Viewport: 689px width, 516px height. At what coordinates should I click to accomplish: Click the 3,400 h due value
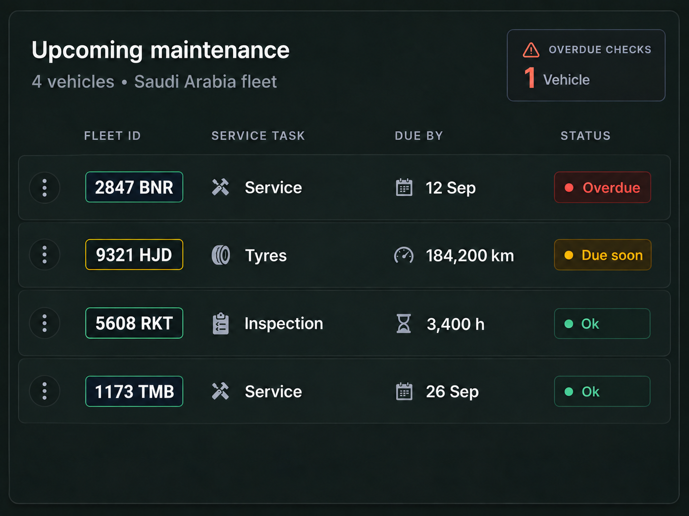tap(455, 324)
